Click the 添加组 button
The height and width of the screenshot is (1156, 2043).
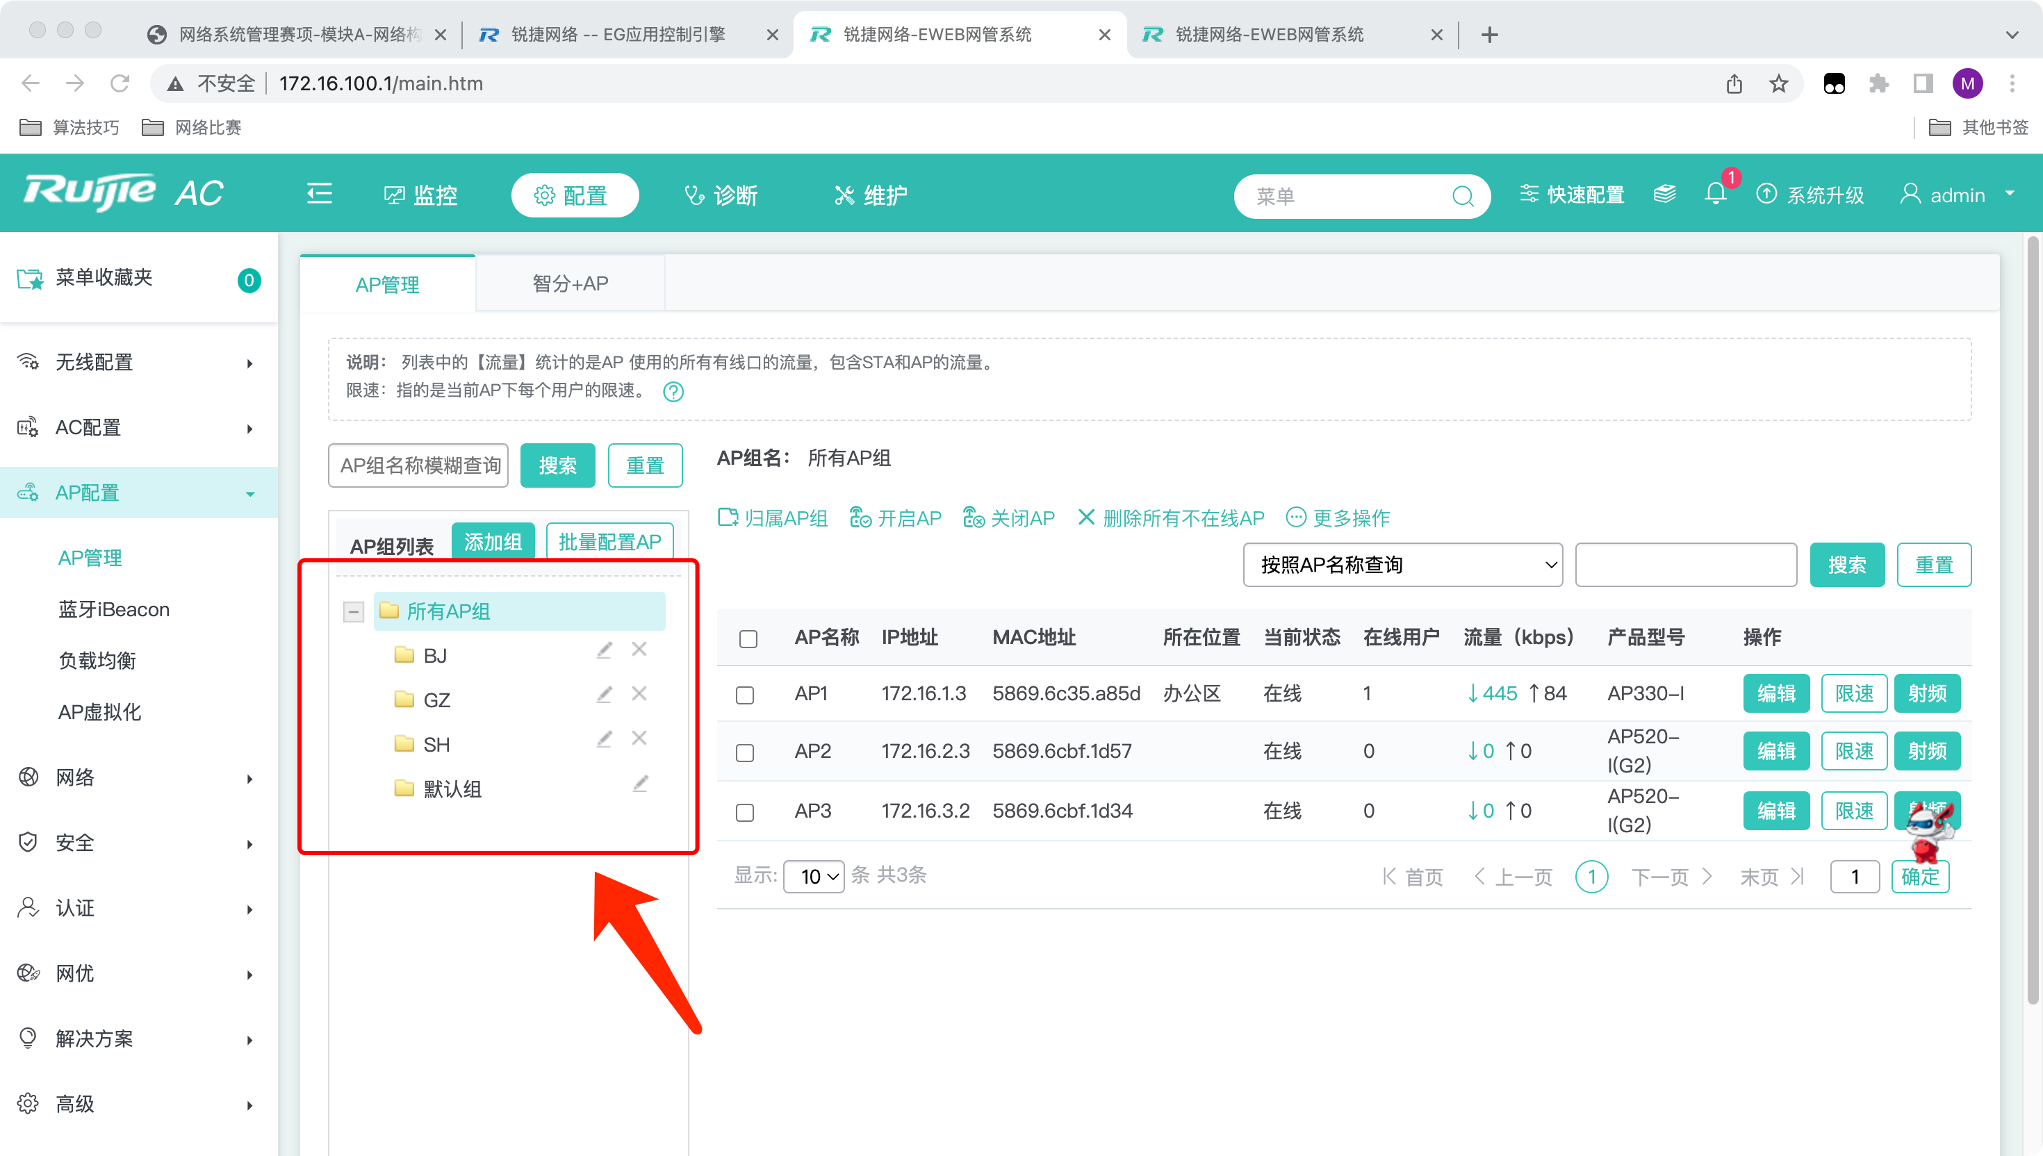[x=492, y=543]
